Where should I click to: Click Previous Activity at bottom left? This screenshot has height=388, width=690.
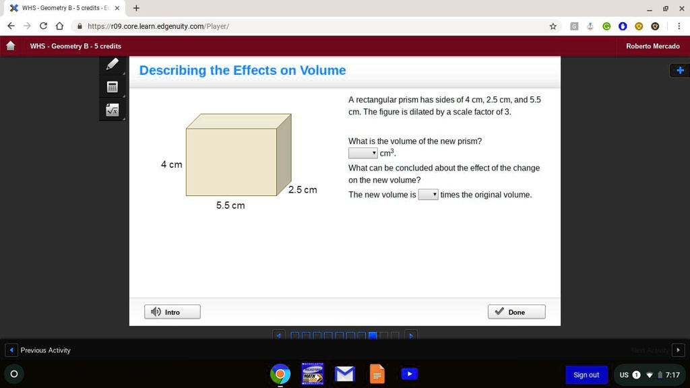point(40,350)
